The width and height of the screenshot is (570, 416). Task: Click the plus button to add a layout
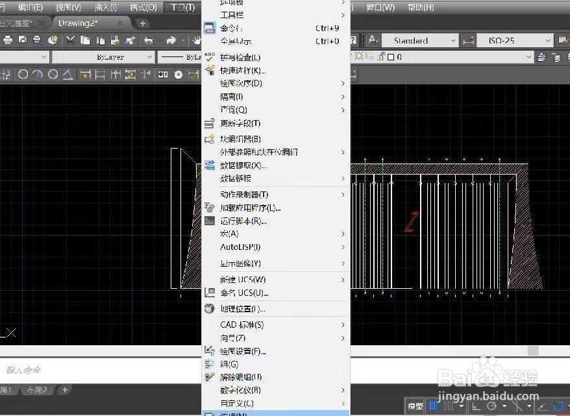coord(64,390)
